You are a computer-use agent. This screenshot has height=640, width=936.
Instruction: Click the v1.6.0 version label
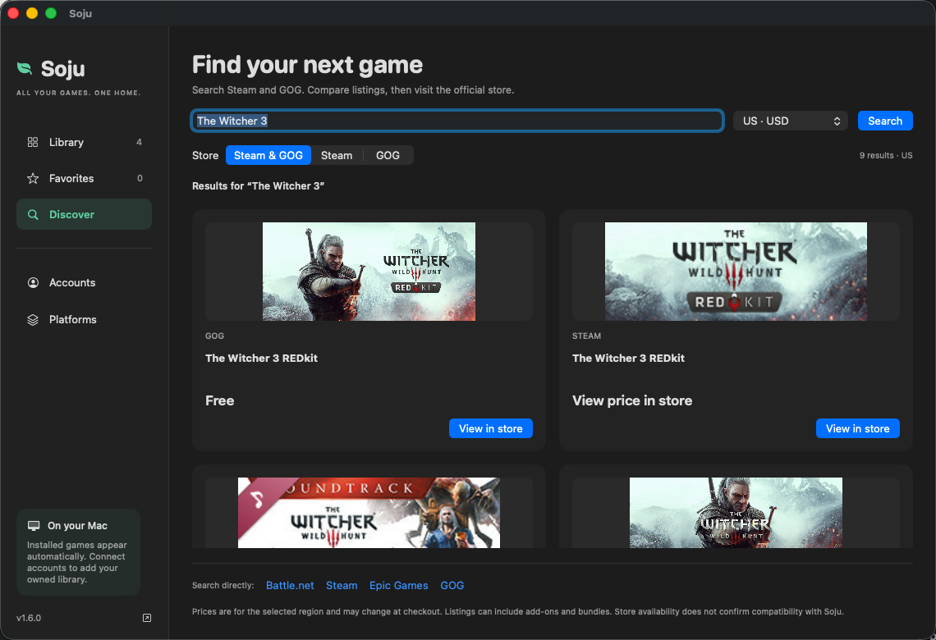pyautogui.click(x=29, y=618)
